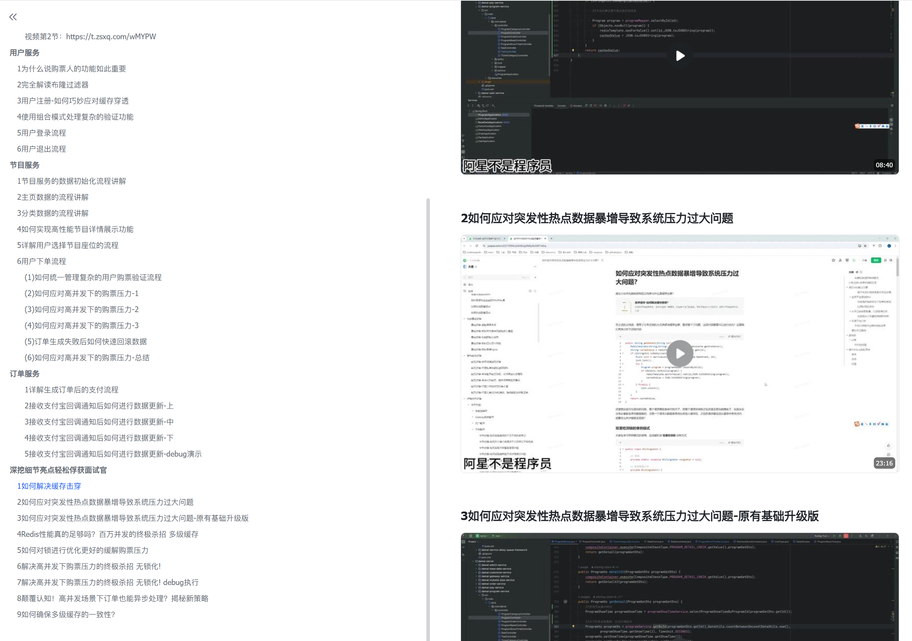
Task: Open the t.zsxq.com video section 2 link
Action: coord(111,36)
